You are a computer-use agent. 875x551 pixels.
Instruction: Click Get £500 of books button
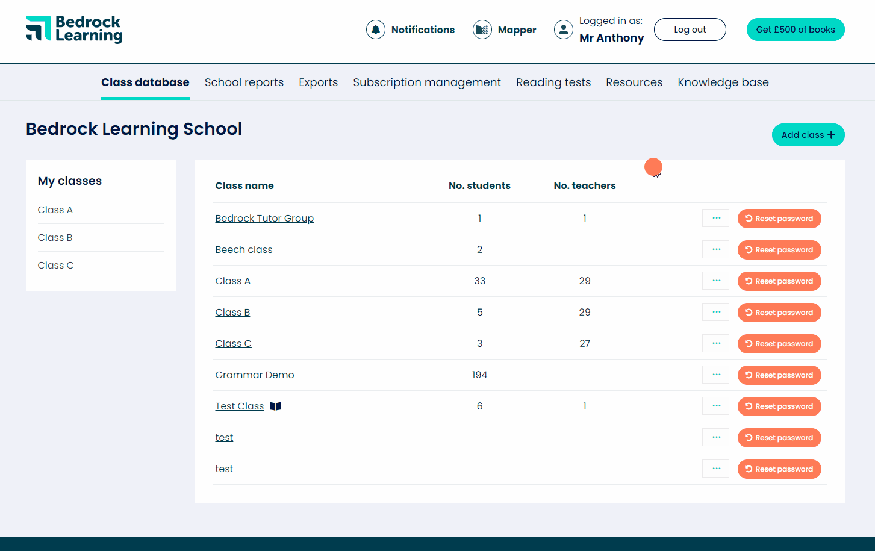pos(796,30)
